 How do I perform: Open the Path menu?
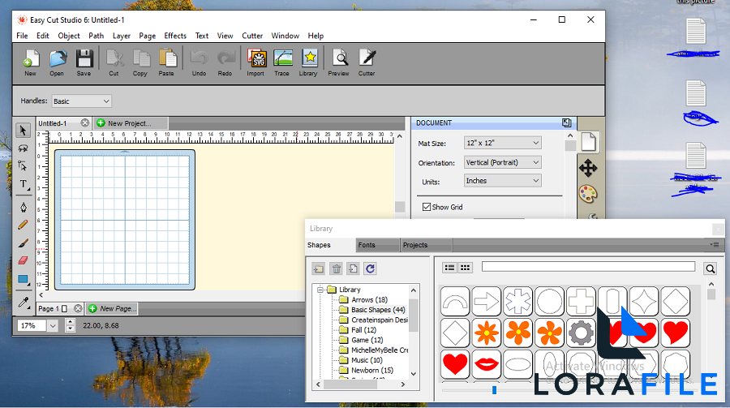(97, 36)
